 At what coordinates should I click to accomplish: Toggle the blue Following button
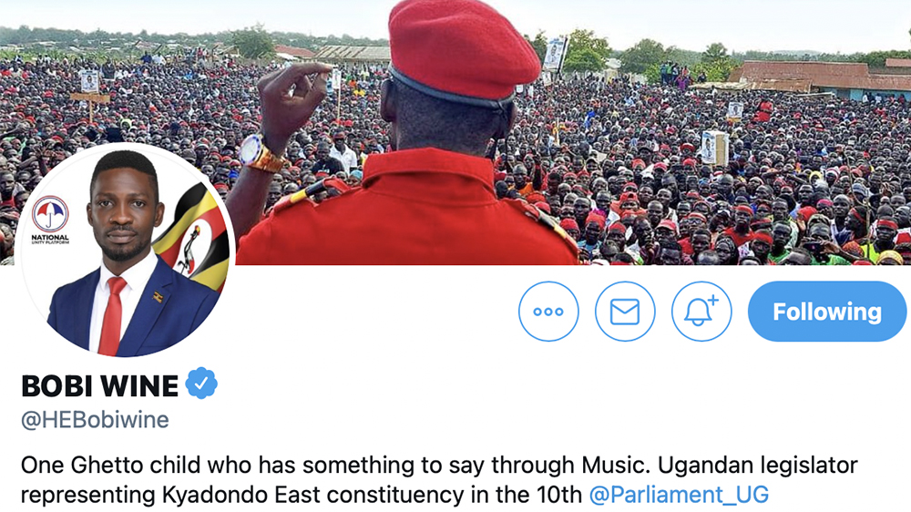click(827, 312)
